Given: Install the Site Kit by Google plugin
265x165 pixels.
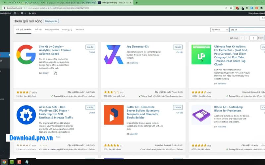Looking at the screenshot, I should coord(90,47).
